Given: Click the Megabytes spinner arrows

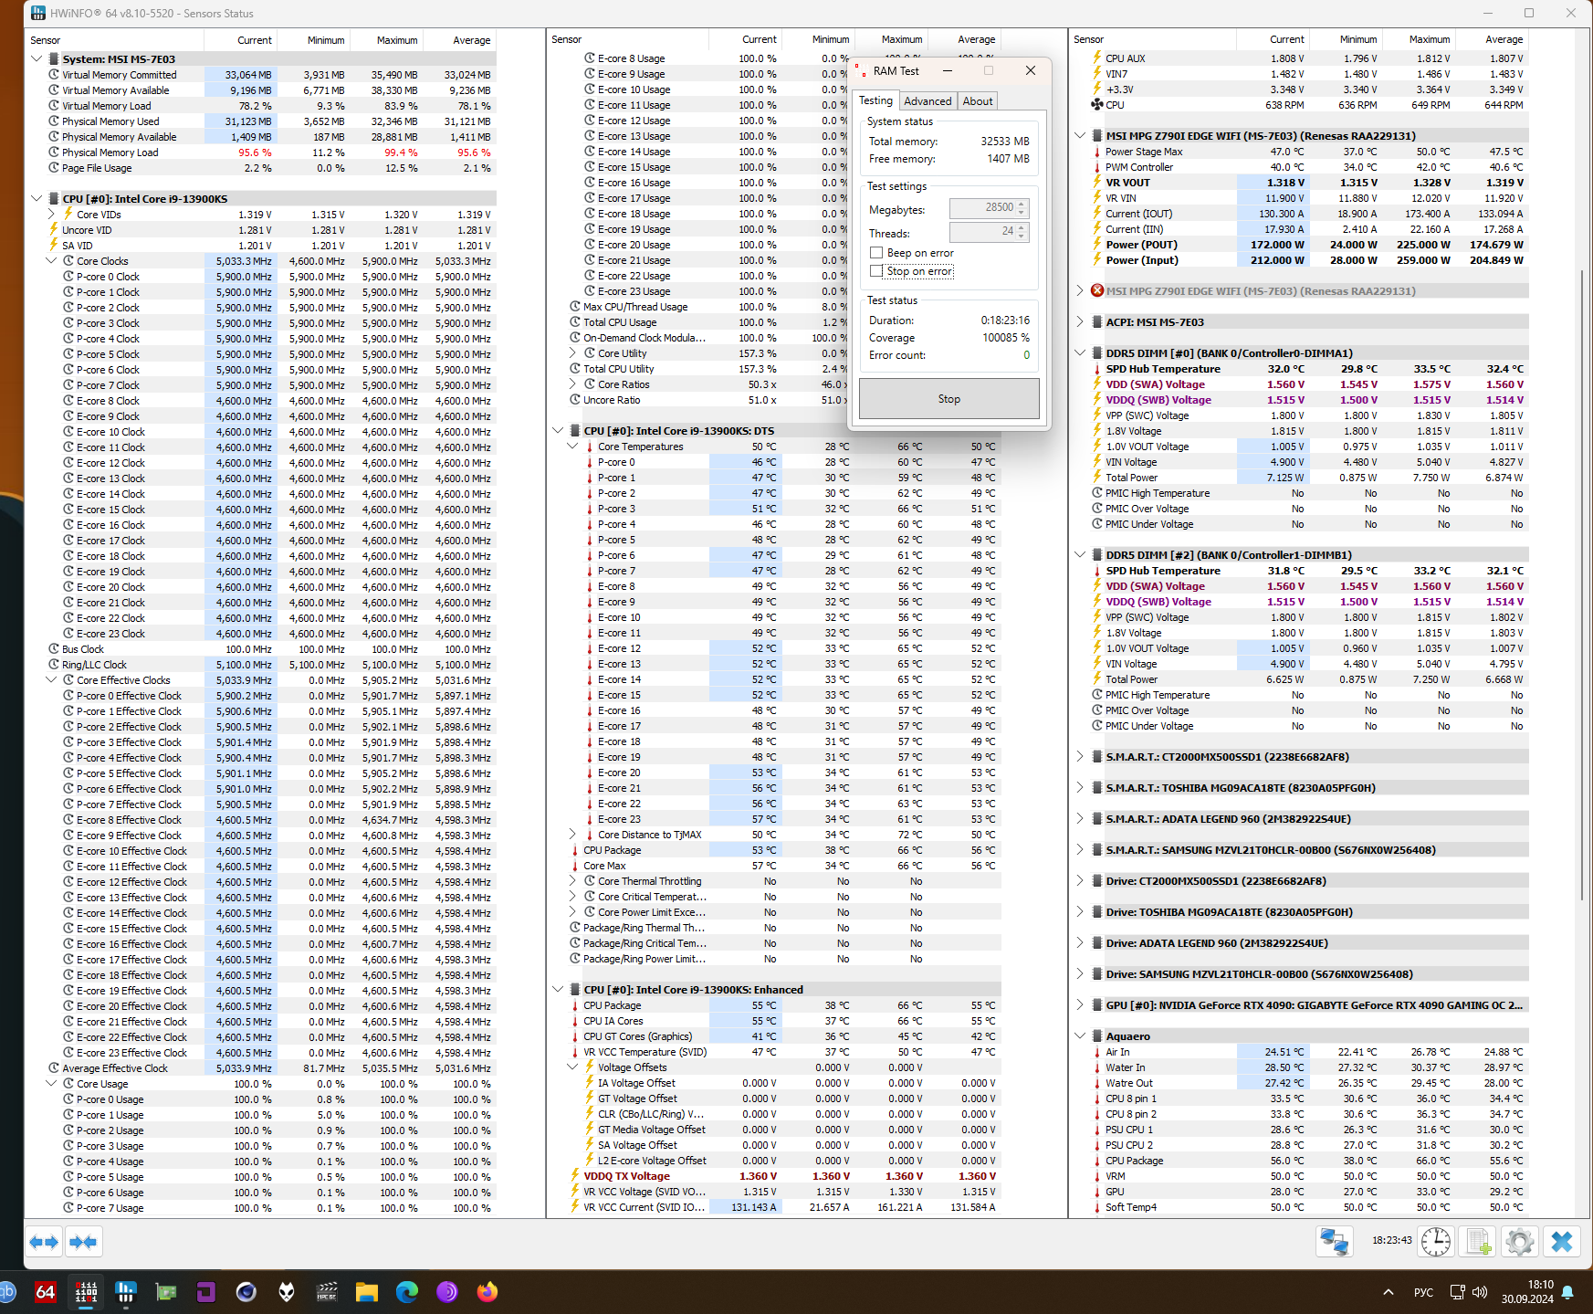Looking at the screenshot, I should point(1022,208).
